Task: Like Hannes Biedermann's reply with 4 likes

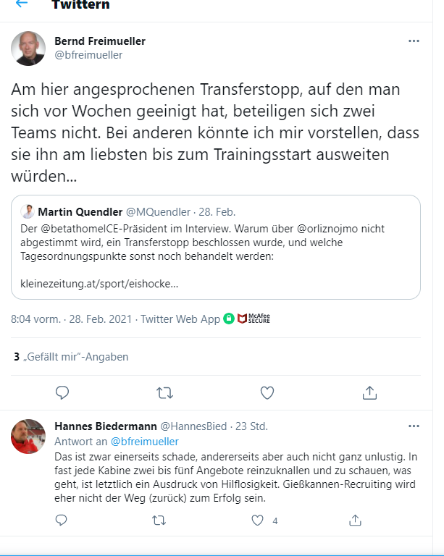Action: pos(258,520)
